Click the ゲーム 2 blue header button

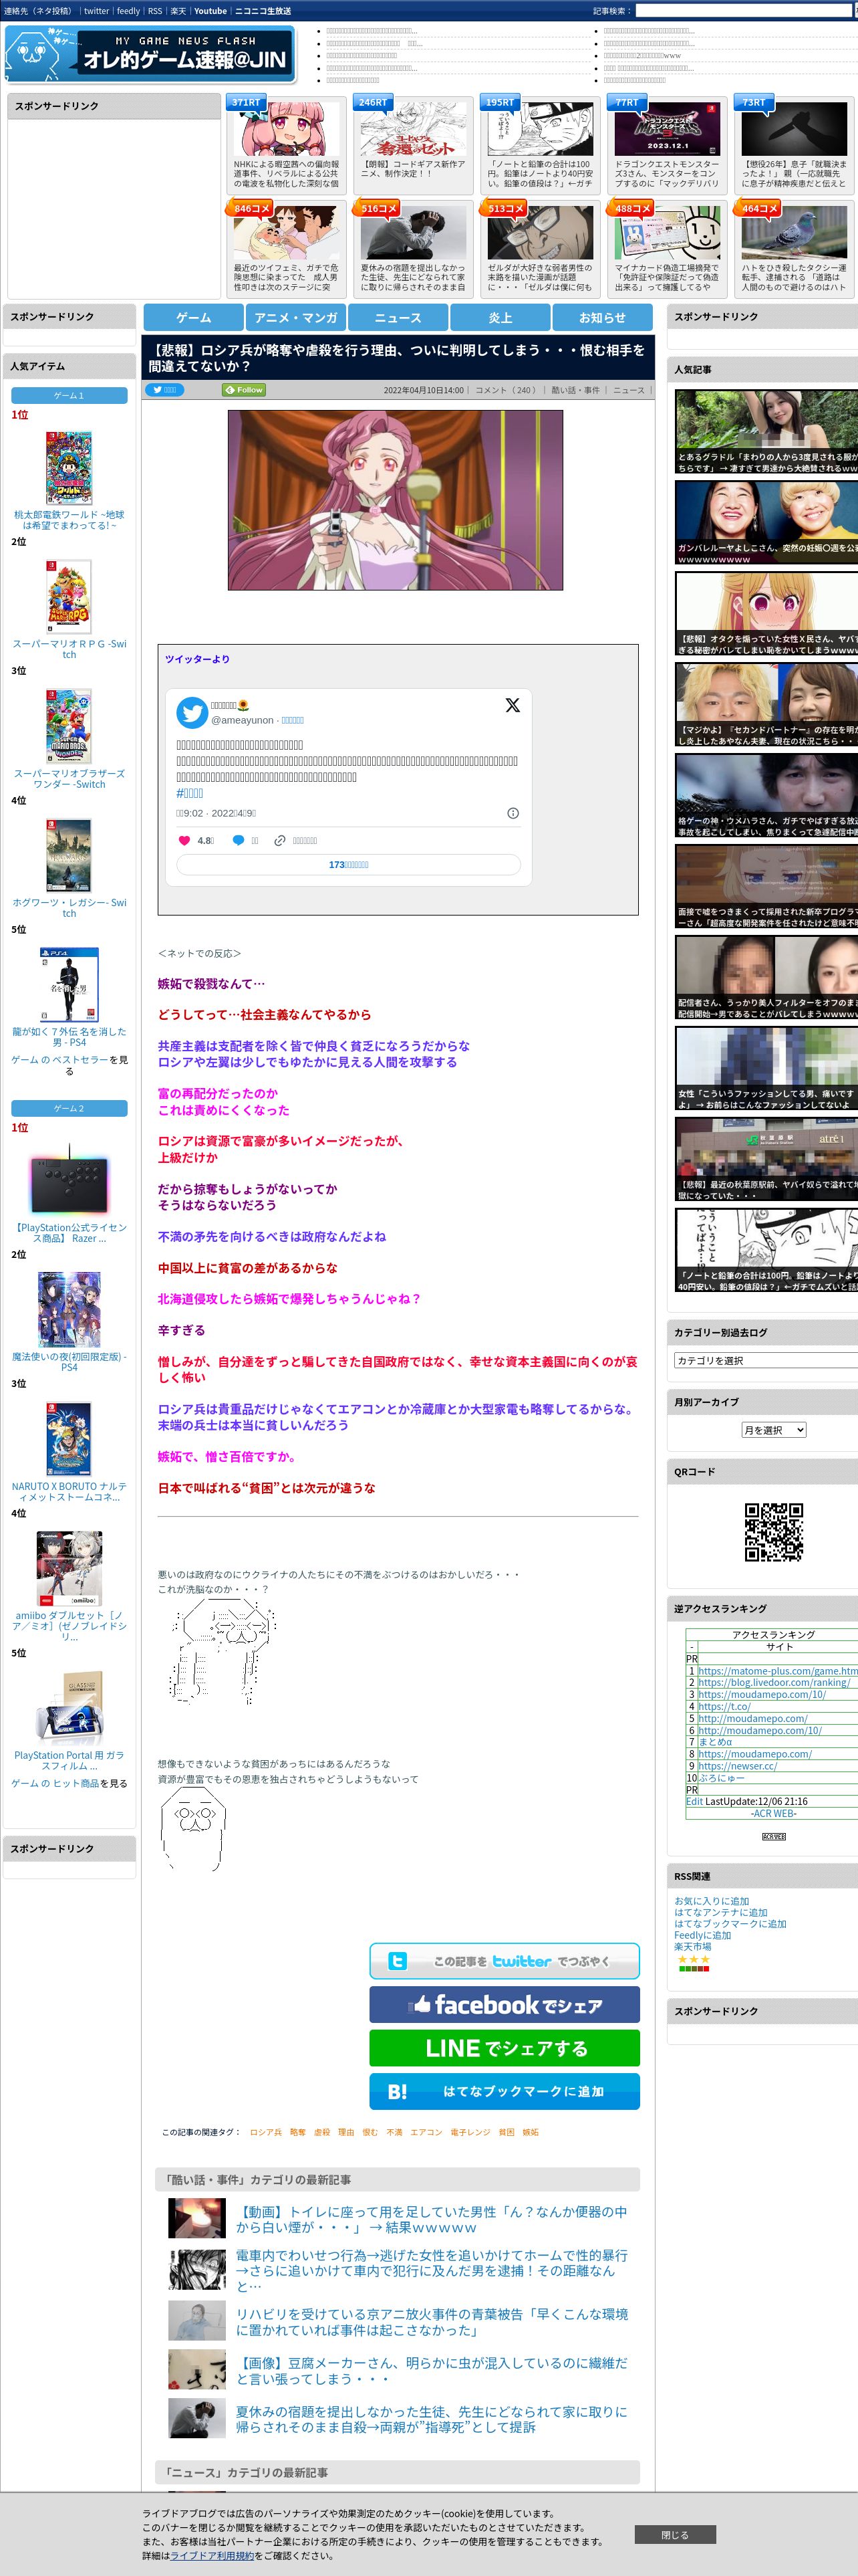point(69,1108)
